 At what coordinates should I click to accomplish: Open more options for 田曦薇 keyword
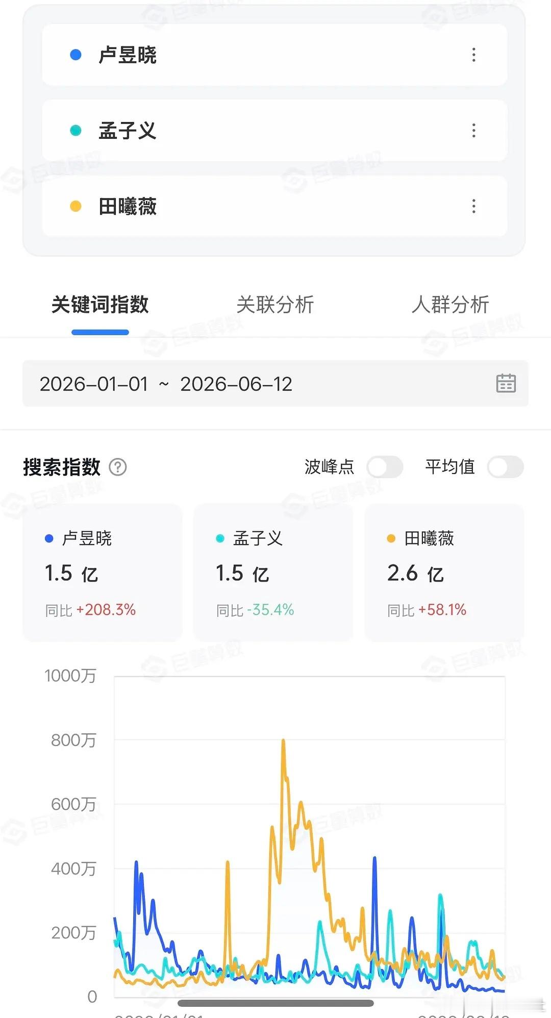click(474, 206)
